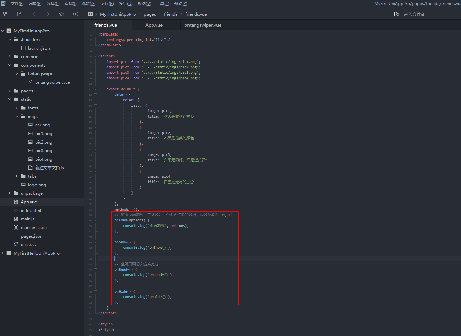Open the 帮助(Y) menu
Screen dimensions: 461x336
tap(181, 4)
